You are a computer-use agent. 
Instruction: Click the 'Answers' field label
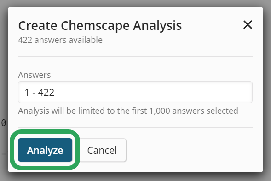point(35,75)
